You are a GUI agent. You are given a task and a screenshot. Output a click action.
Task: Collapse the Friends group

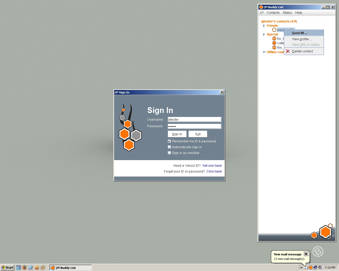[264, 26]
